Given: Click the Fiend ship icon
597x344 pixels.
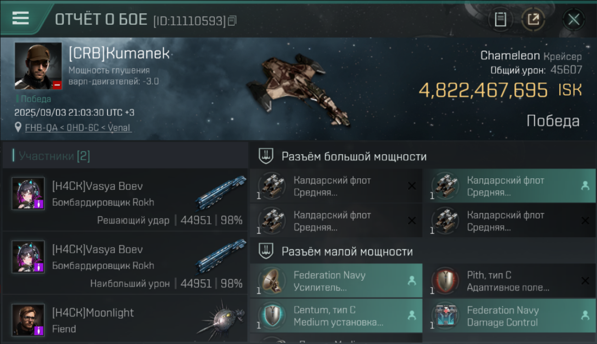Looking at the screenshot, I should click(x=222, y=319).
